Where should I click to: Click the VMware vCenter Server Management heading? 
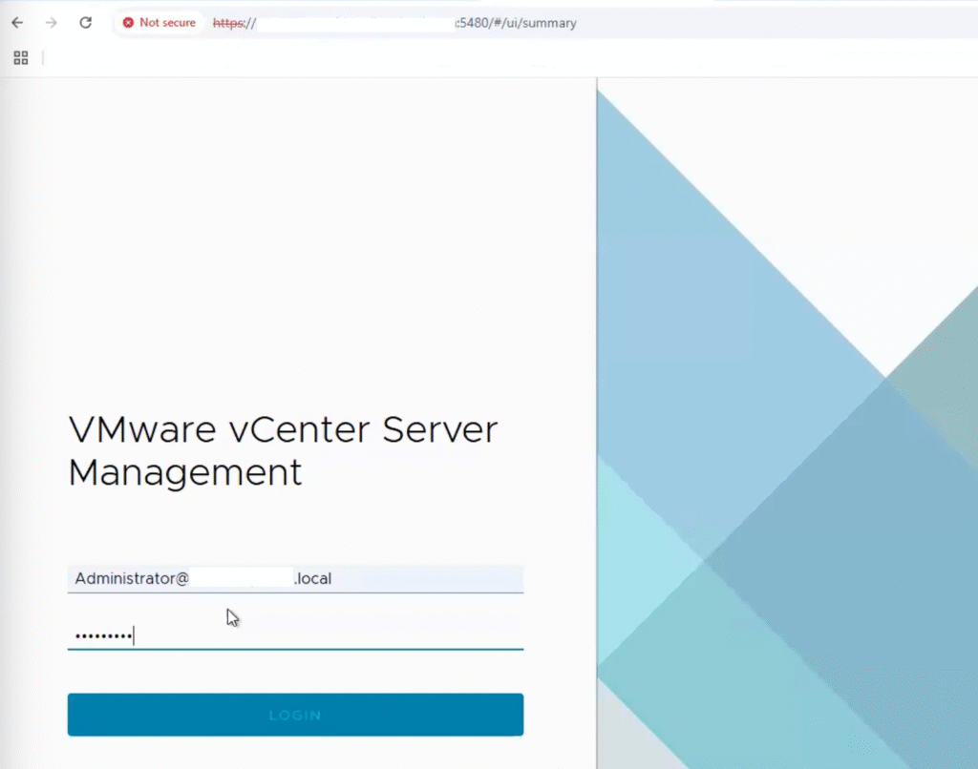tap(283, 450)
